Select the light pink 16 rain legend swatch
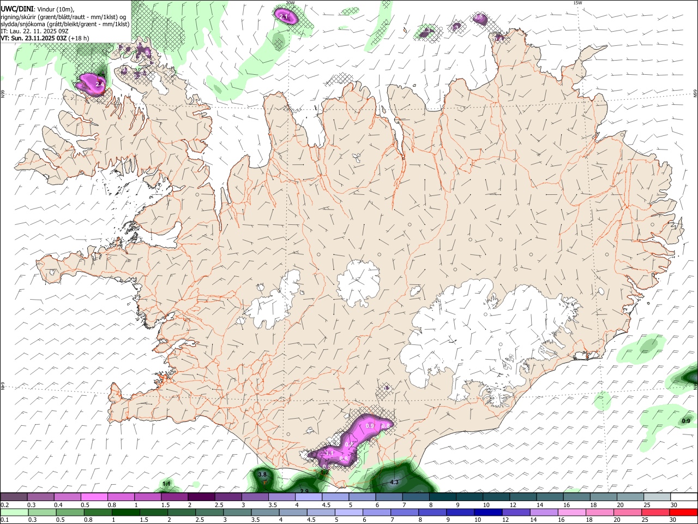The height and width of the screenshot is (524, 698). [x=572, y=512]
